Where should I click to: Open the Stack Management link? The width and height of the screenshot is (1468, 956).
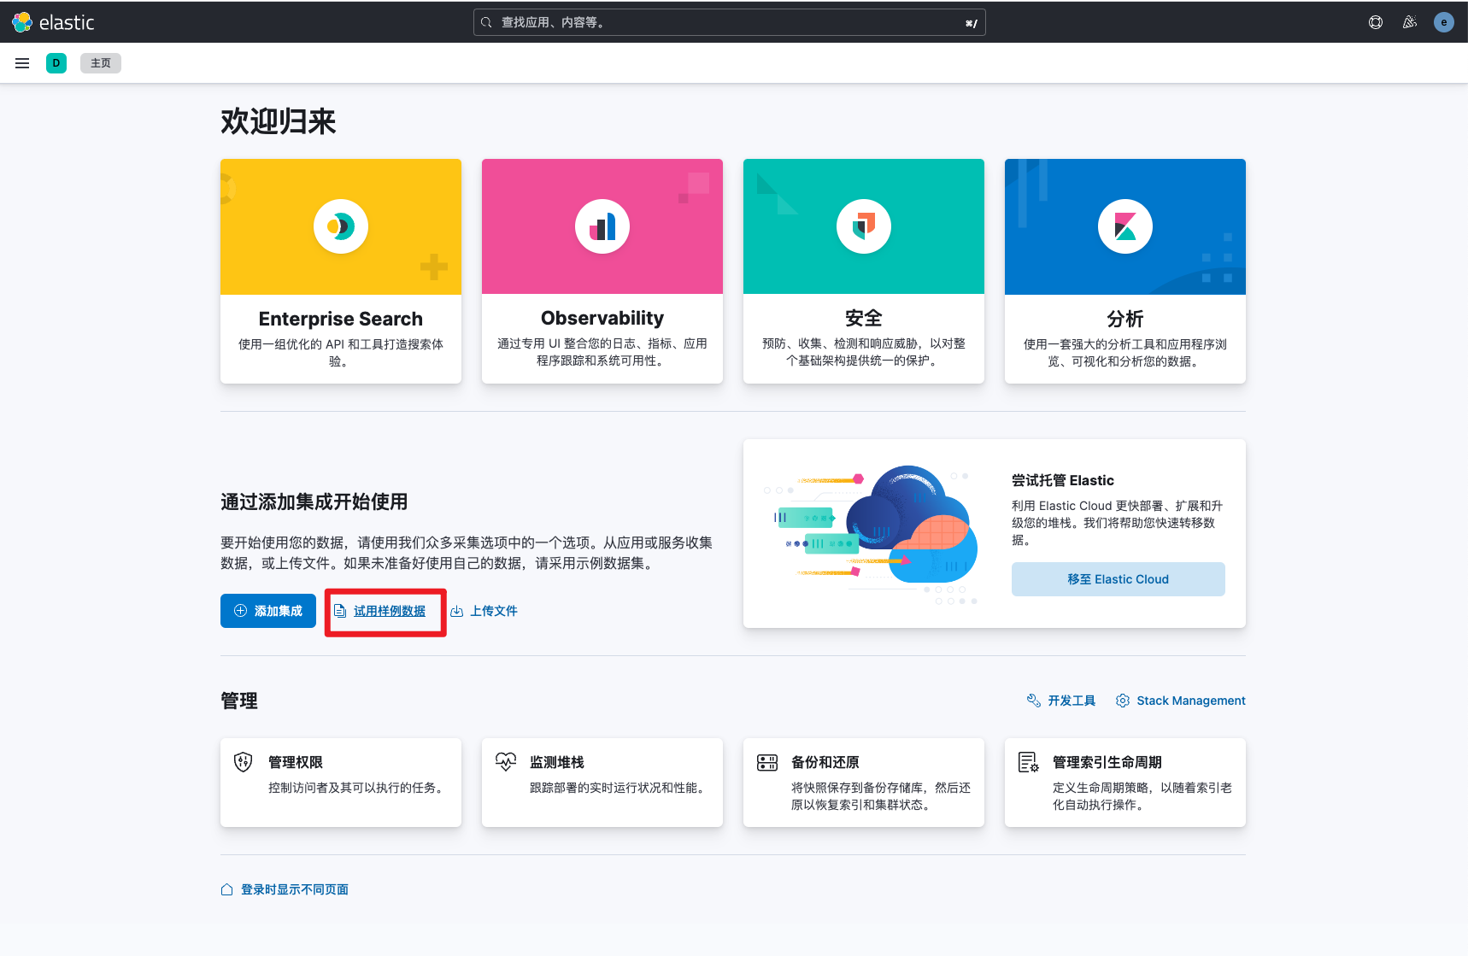click(1191, 701)
